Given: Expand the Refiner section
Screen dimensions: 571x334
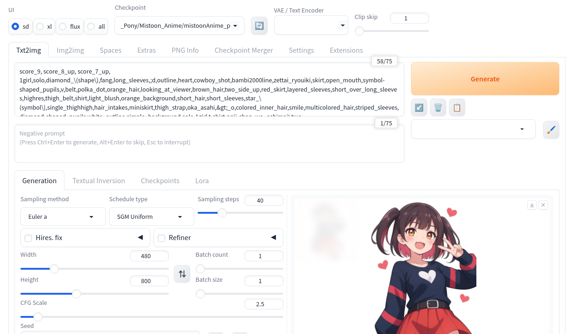Looking at the screenshot, I should [273, 237].
